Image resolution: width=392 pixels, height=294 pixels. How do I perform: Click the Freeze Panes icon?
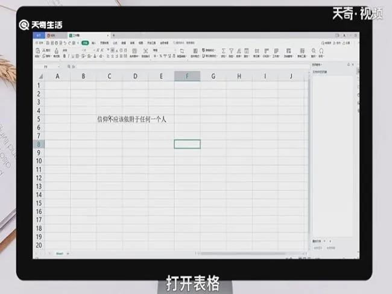click(x=288, y=51)
